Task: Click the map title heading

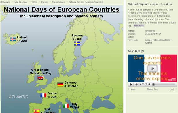Action: coord(61,9)
